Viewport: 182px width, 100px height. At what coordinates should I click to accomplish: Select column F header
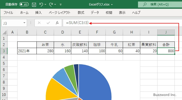tap(97, 32)
